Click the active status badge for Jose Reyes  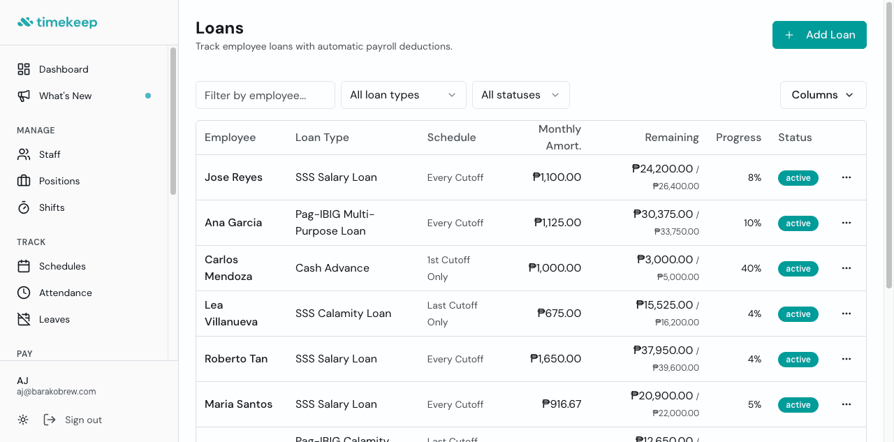tap(798, 177)
